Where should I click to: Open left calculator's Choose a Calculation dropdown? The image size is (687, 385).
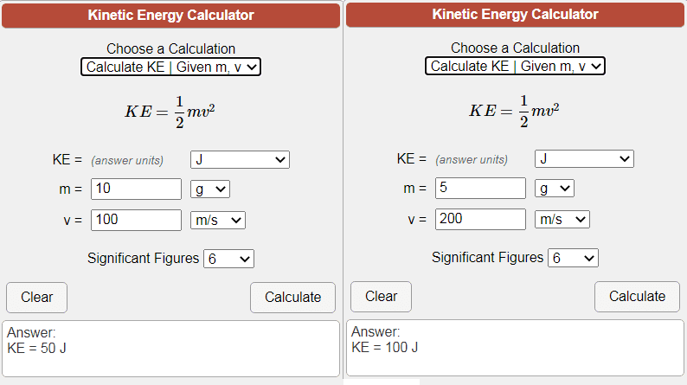coord(171,67)
